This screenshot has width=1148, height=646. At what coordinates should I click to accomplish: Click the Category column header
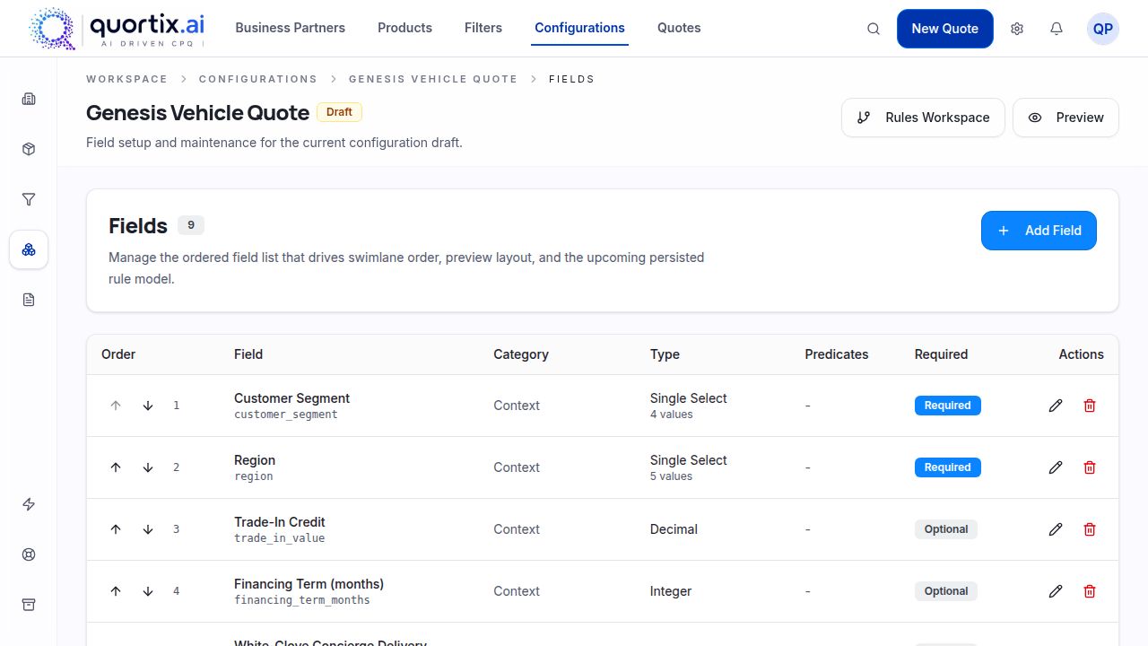[x=521, y=354]
